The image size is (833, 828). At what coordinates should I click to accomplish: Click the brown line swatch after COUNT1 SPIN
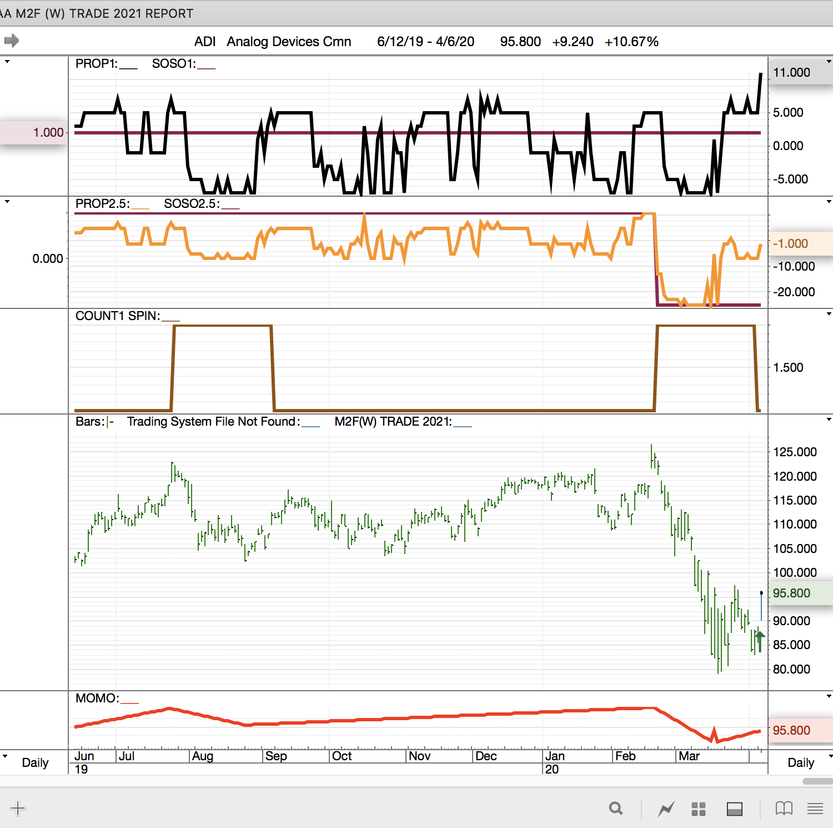click(x=171, y=320)
